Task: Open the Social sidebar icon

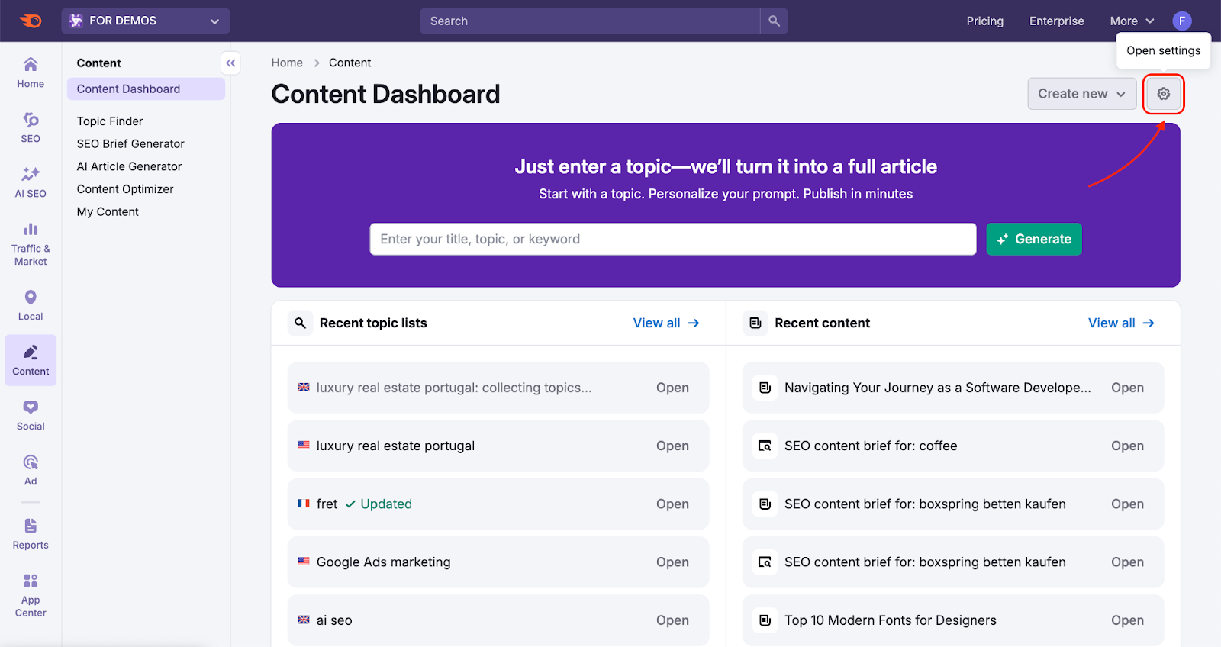Action: (31, 415)
